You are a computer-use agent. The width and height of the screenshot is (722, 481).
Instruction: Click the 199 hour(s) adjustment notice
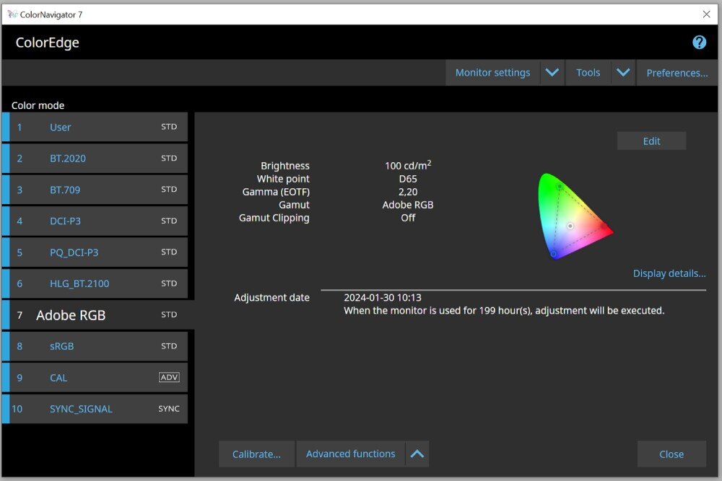coord(504,310)
